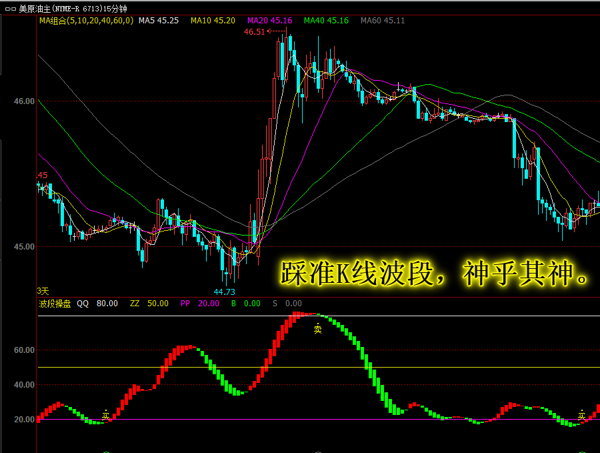The image size is (600, 453).
Task: Click the QQ 80.00 indicator parameter
Action: [97, 304]
